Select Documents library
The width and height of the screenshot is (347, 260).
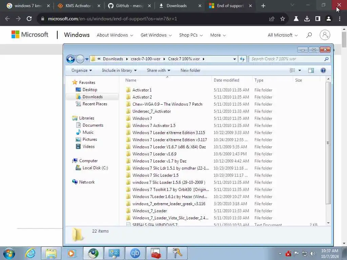click(93, 125)
